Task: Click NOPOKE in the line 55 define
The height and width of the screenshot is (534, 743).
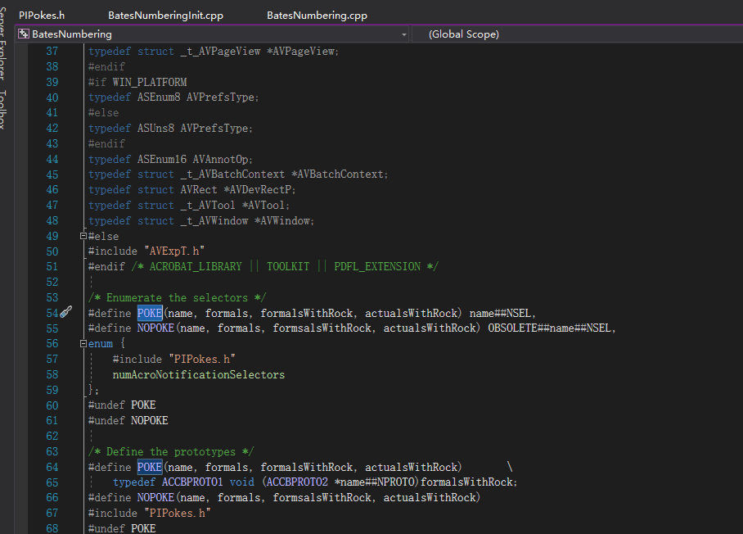Action: click(x=156, y=328)
